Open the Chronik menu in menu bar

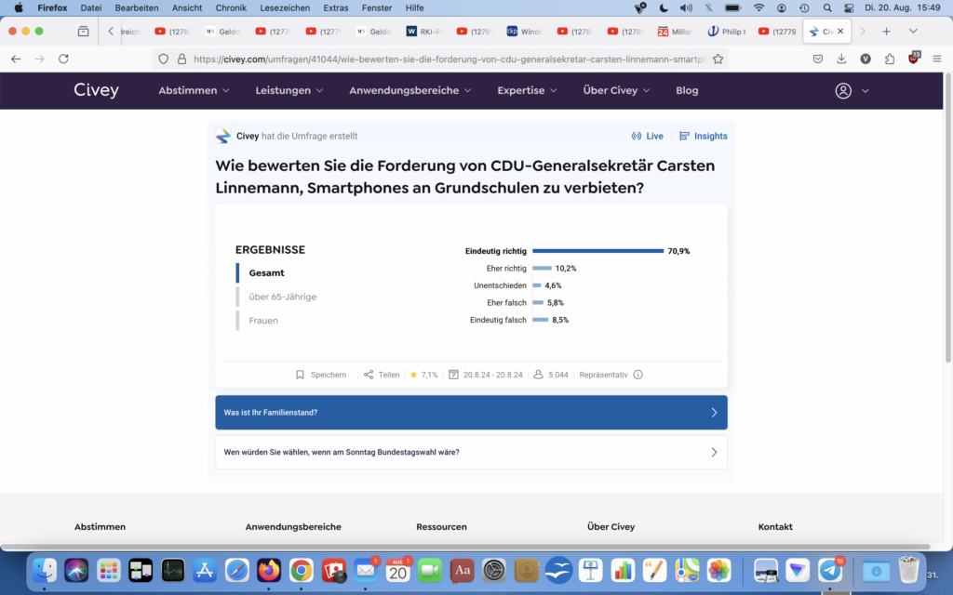[231, 7]
